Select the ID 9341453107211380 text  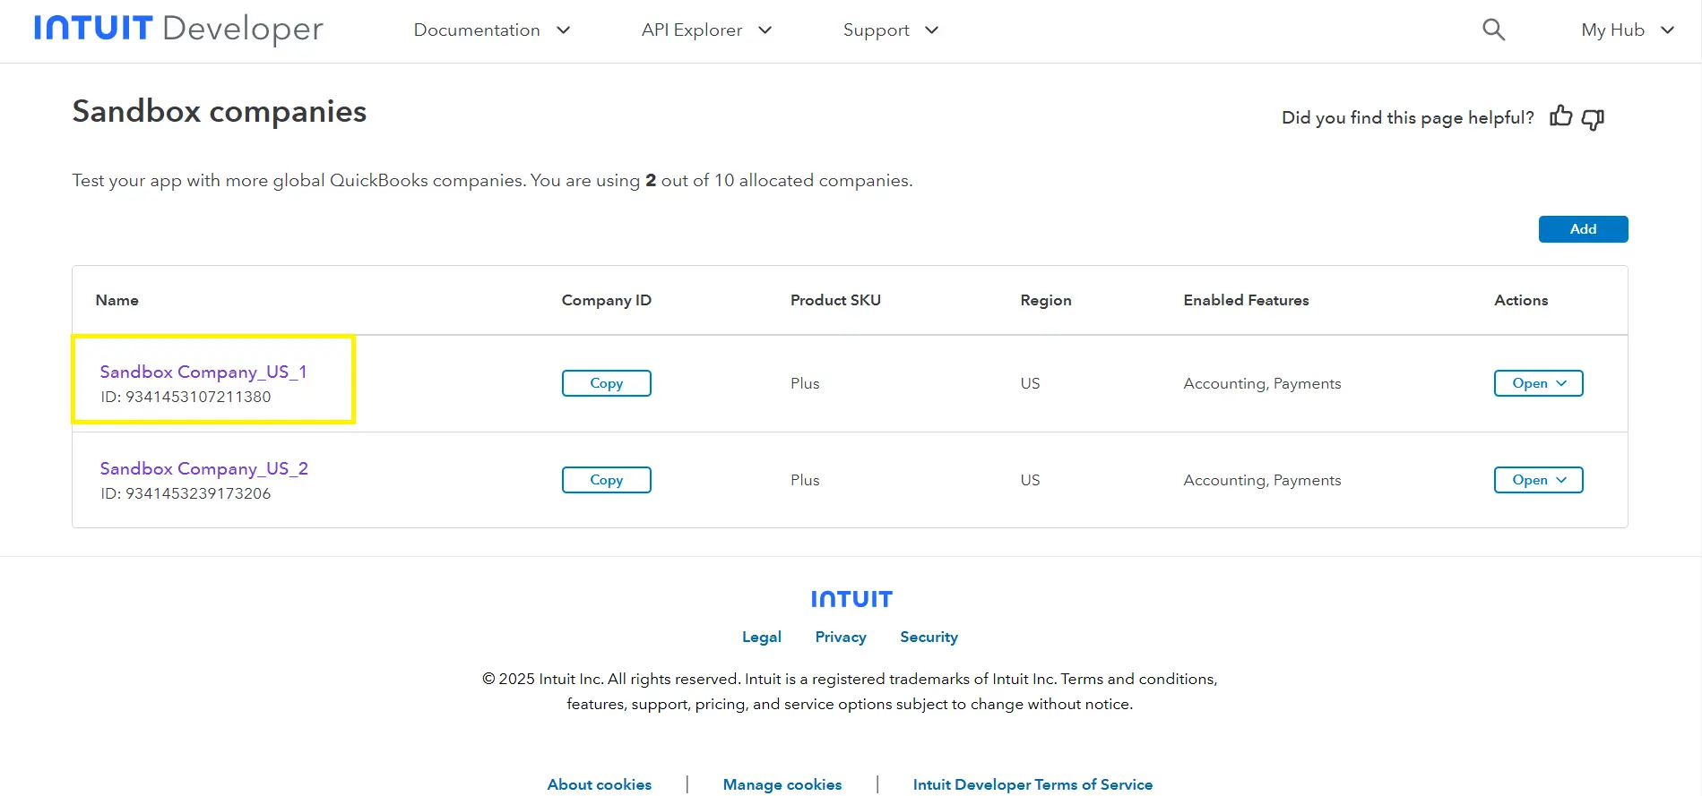pos(186,397)
